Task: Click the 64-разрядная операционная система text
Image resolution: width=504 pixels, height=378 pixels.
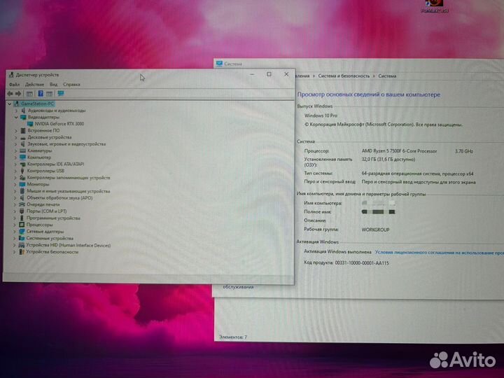Action: tap(417, 174)
